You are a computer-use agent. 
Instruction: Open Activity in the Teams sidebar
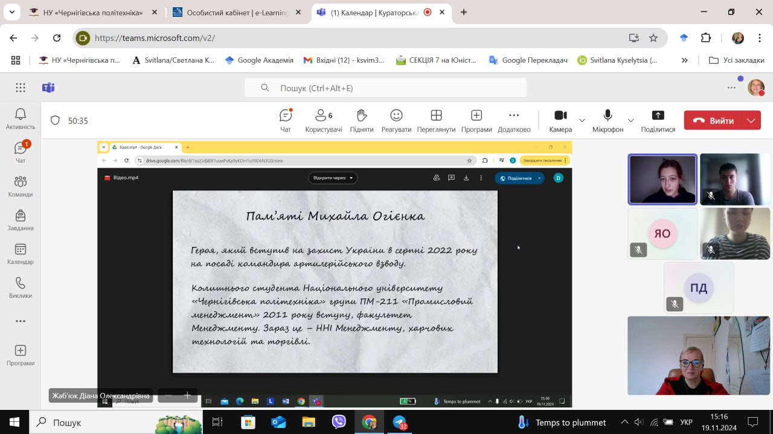click(21, 119)
